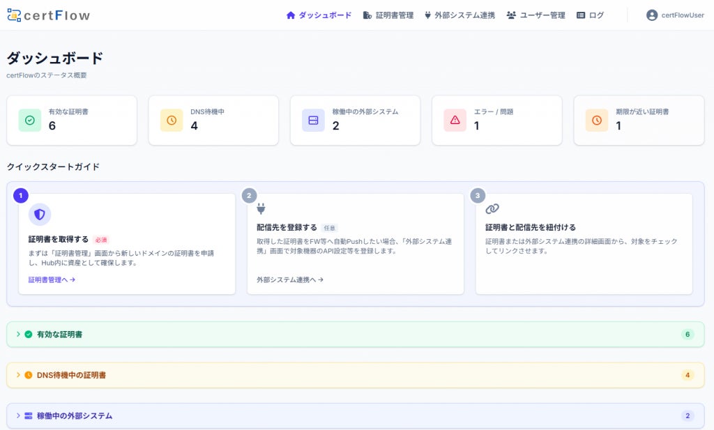Go to 外部システム連携 in navigation
The width and height of the screenshot is (714, 430).
[x=459, y=15]
